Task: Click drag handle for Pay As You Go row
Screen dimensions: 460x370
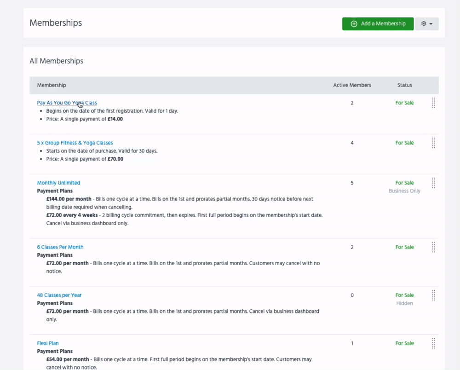Action: (x=433, y=103)
